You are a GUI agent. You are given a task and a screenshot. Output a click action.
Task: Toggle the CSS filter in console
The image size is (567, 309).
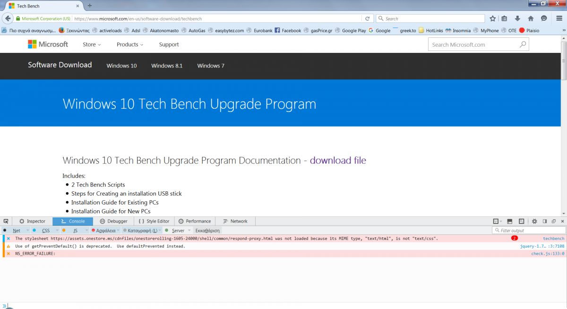[46, 231]
